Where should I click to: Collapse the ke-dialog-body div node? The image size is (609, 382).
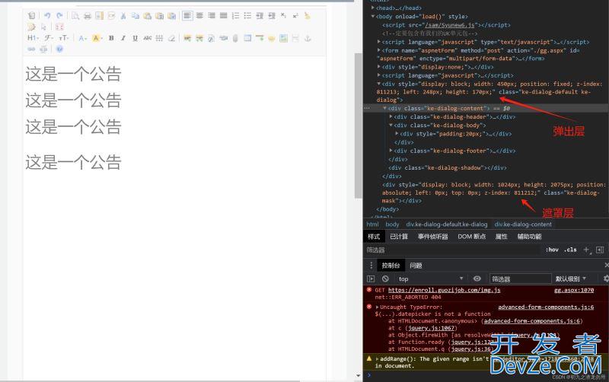pyautogui.click(x=391, y=125)
